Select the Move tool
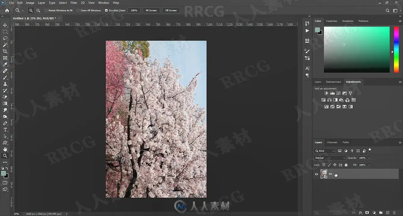The height and width of the screenshot is (216, 403). [5, 25]
